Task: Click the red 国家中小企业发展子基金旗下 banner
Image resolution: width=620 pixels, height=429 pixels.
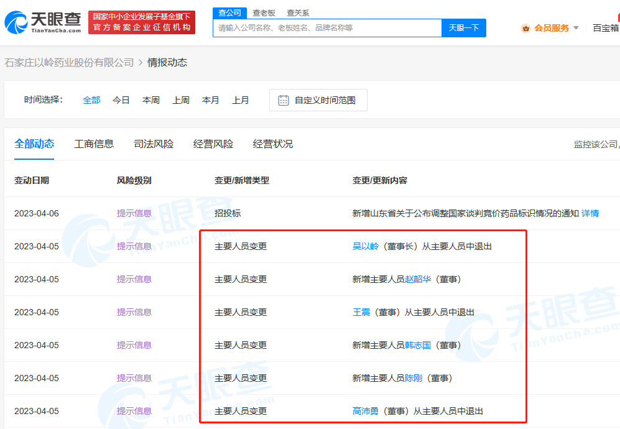Action: point(142,22)
